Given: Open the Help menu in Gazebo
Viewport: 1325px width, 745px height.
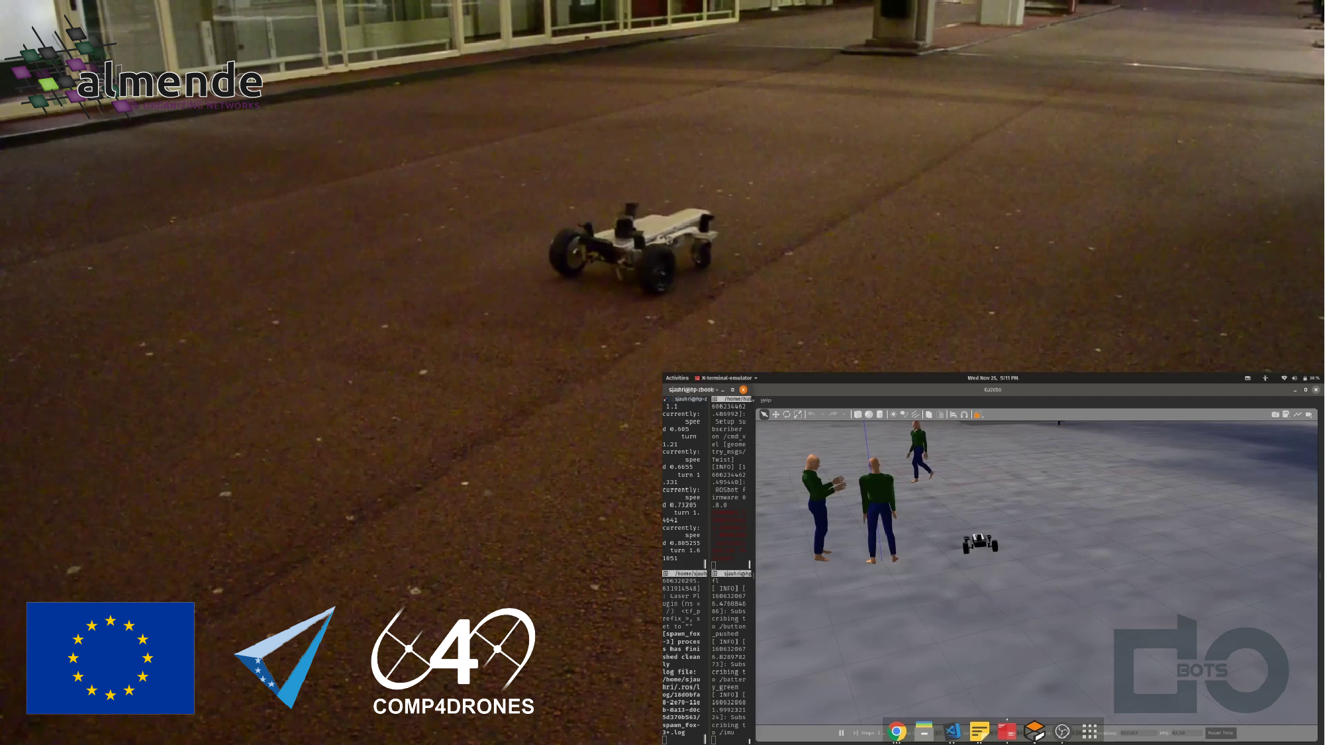Looking at the screenshot, I should 766,401.
